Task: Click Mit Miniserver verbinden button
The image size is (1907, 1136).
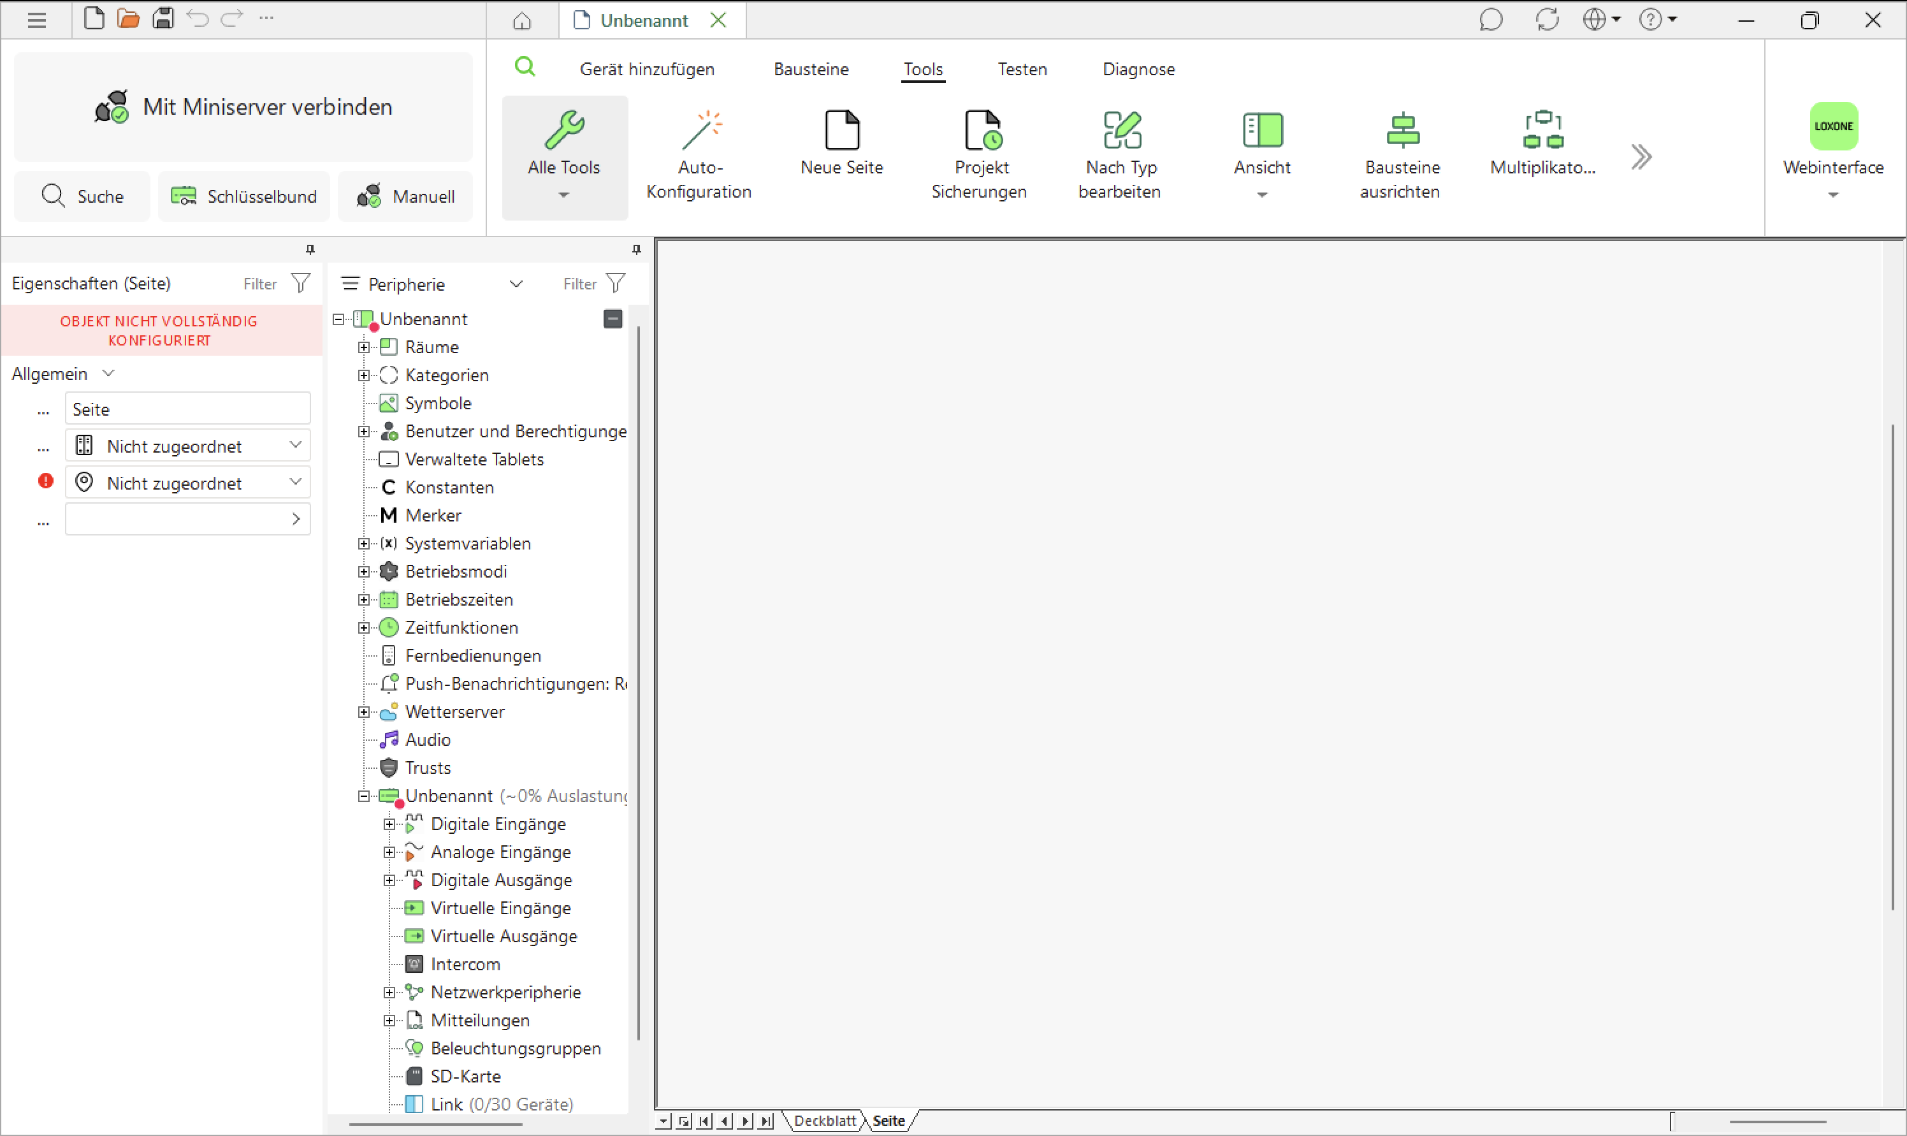Action: coord(243,106)
